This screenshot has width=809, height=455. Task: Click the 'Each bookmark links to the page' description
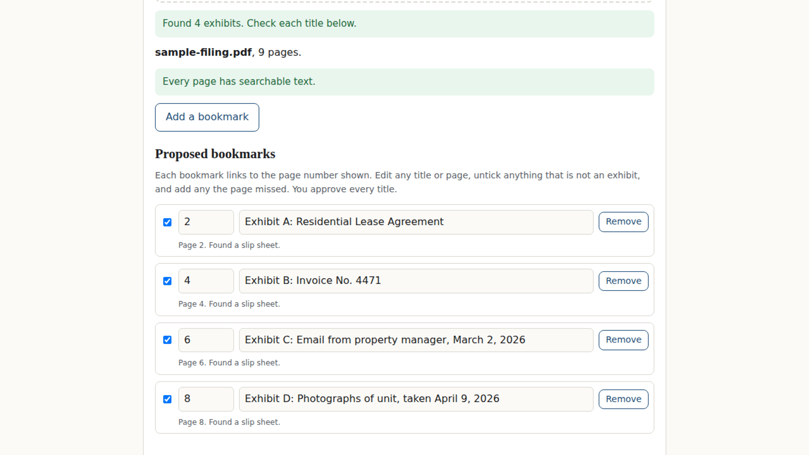tap(398, 182)
